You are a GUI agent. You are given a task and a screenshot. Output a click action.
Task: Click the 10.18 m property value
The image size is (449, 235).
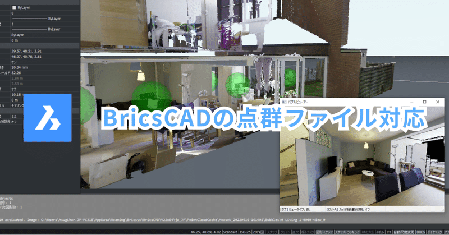17,94
